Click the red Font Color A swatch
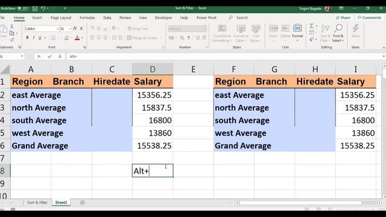Viewport: 386px width, 217px height. point(77,37)
